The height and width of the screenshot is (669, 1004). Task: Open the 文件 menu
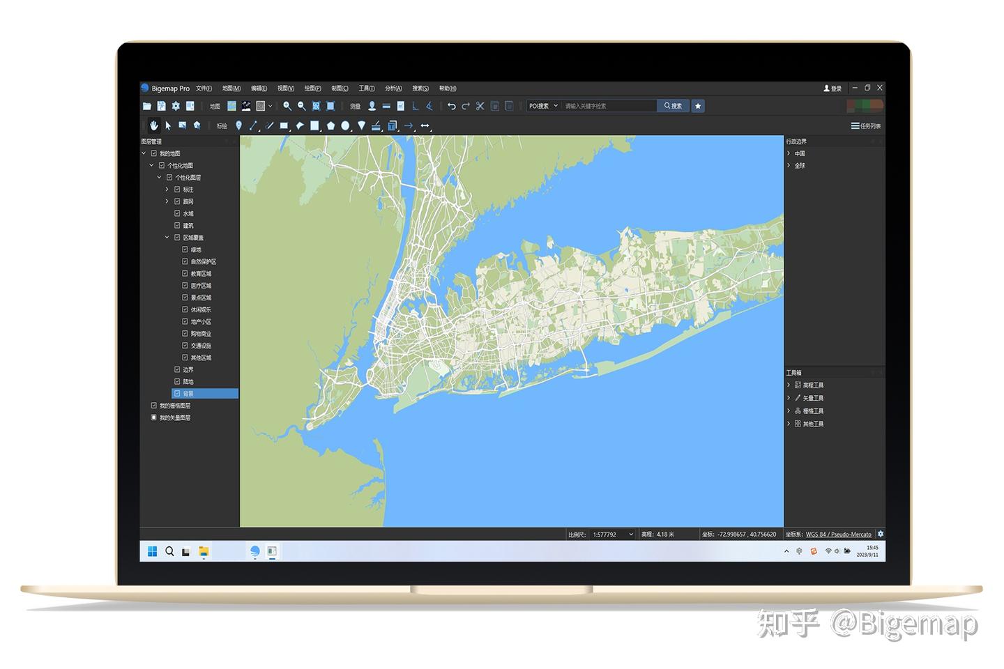click(203, 88)
